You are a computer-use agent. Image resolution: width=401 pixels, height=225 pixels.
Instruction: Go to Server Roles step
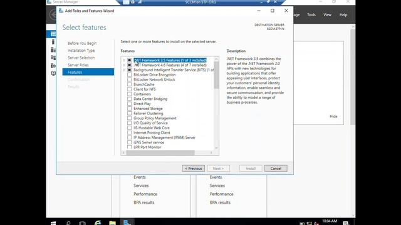[x=78, y=65]
